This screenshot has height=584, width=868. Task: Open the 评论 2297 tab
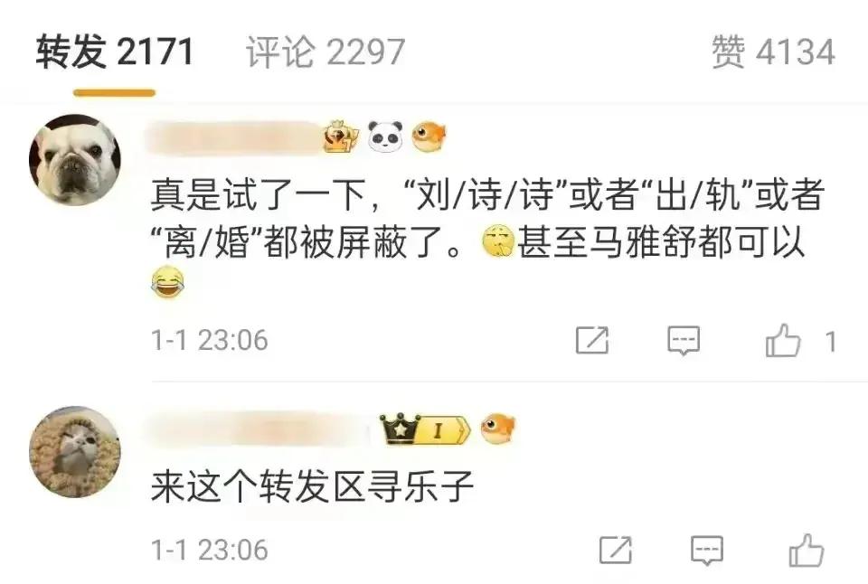click(325, 52)
